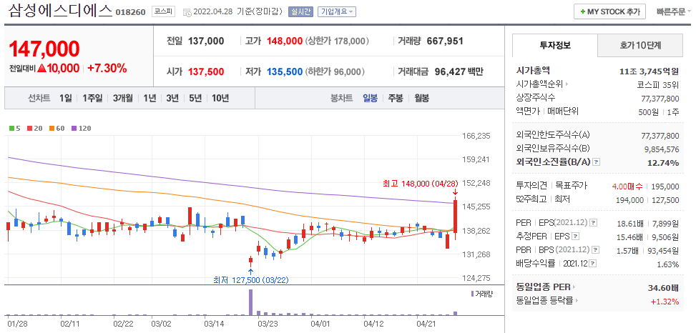Screen dimensions: 696x333
Task: Click the 166,235 price axis label
Action: 476,136
